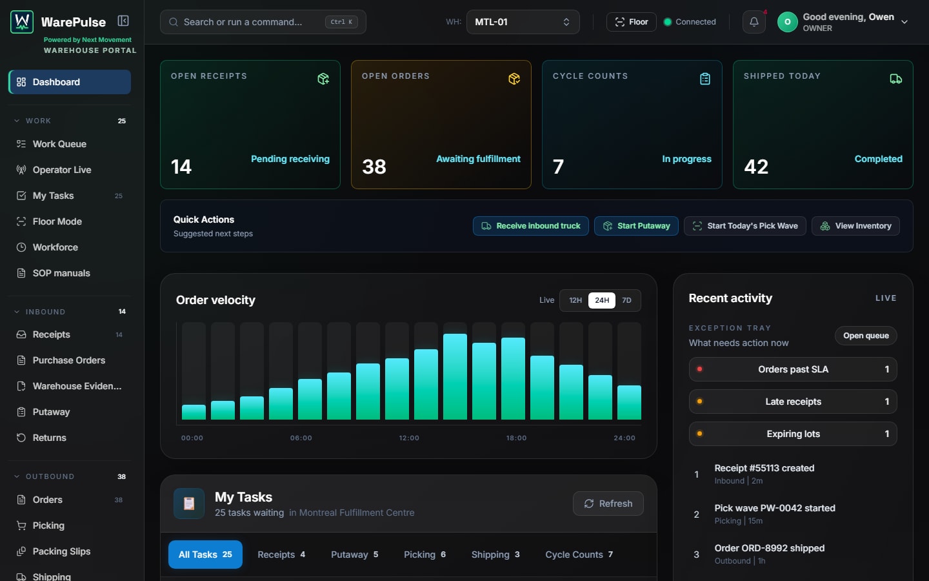Open Orders past SLA exception
Image resolution: width=929 pixels, height=581 pixels.
coord(793,369)
